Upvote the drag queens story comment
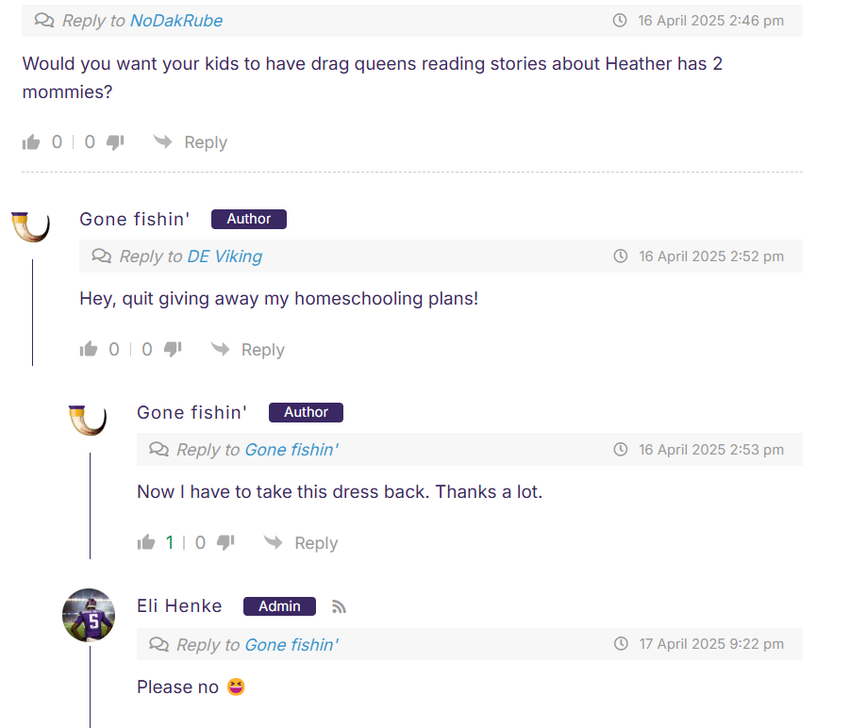Viewport: 849px width, 728px height. (31, 142)
